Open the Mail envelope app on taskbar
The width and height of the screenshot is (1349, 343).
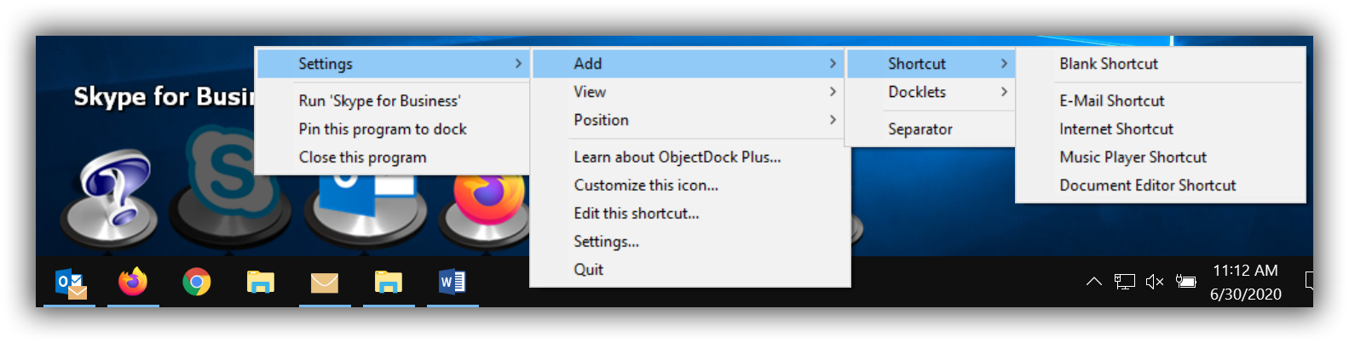click(325, 282)
